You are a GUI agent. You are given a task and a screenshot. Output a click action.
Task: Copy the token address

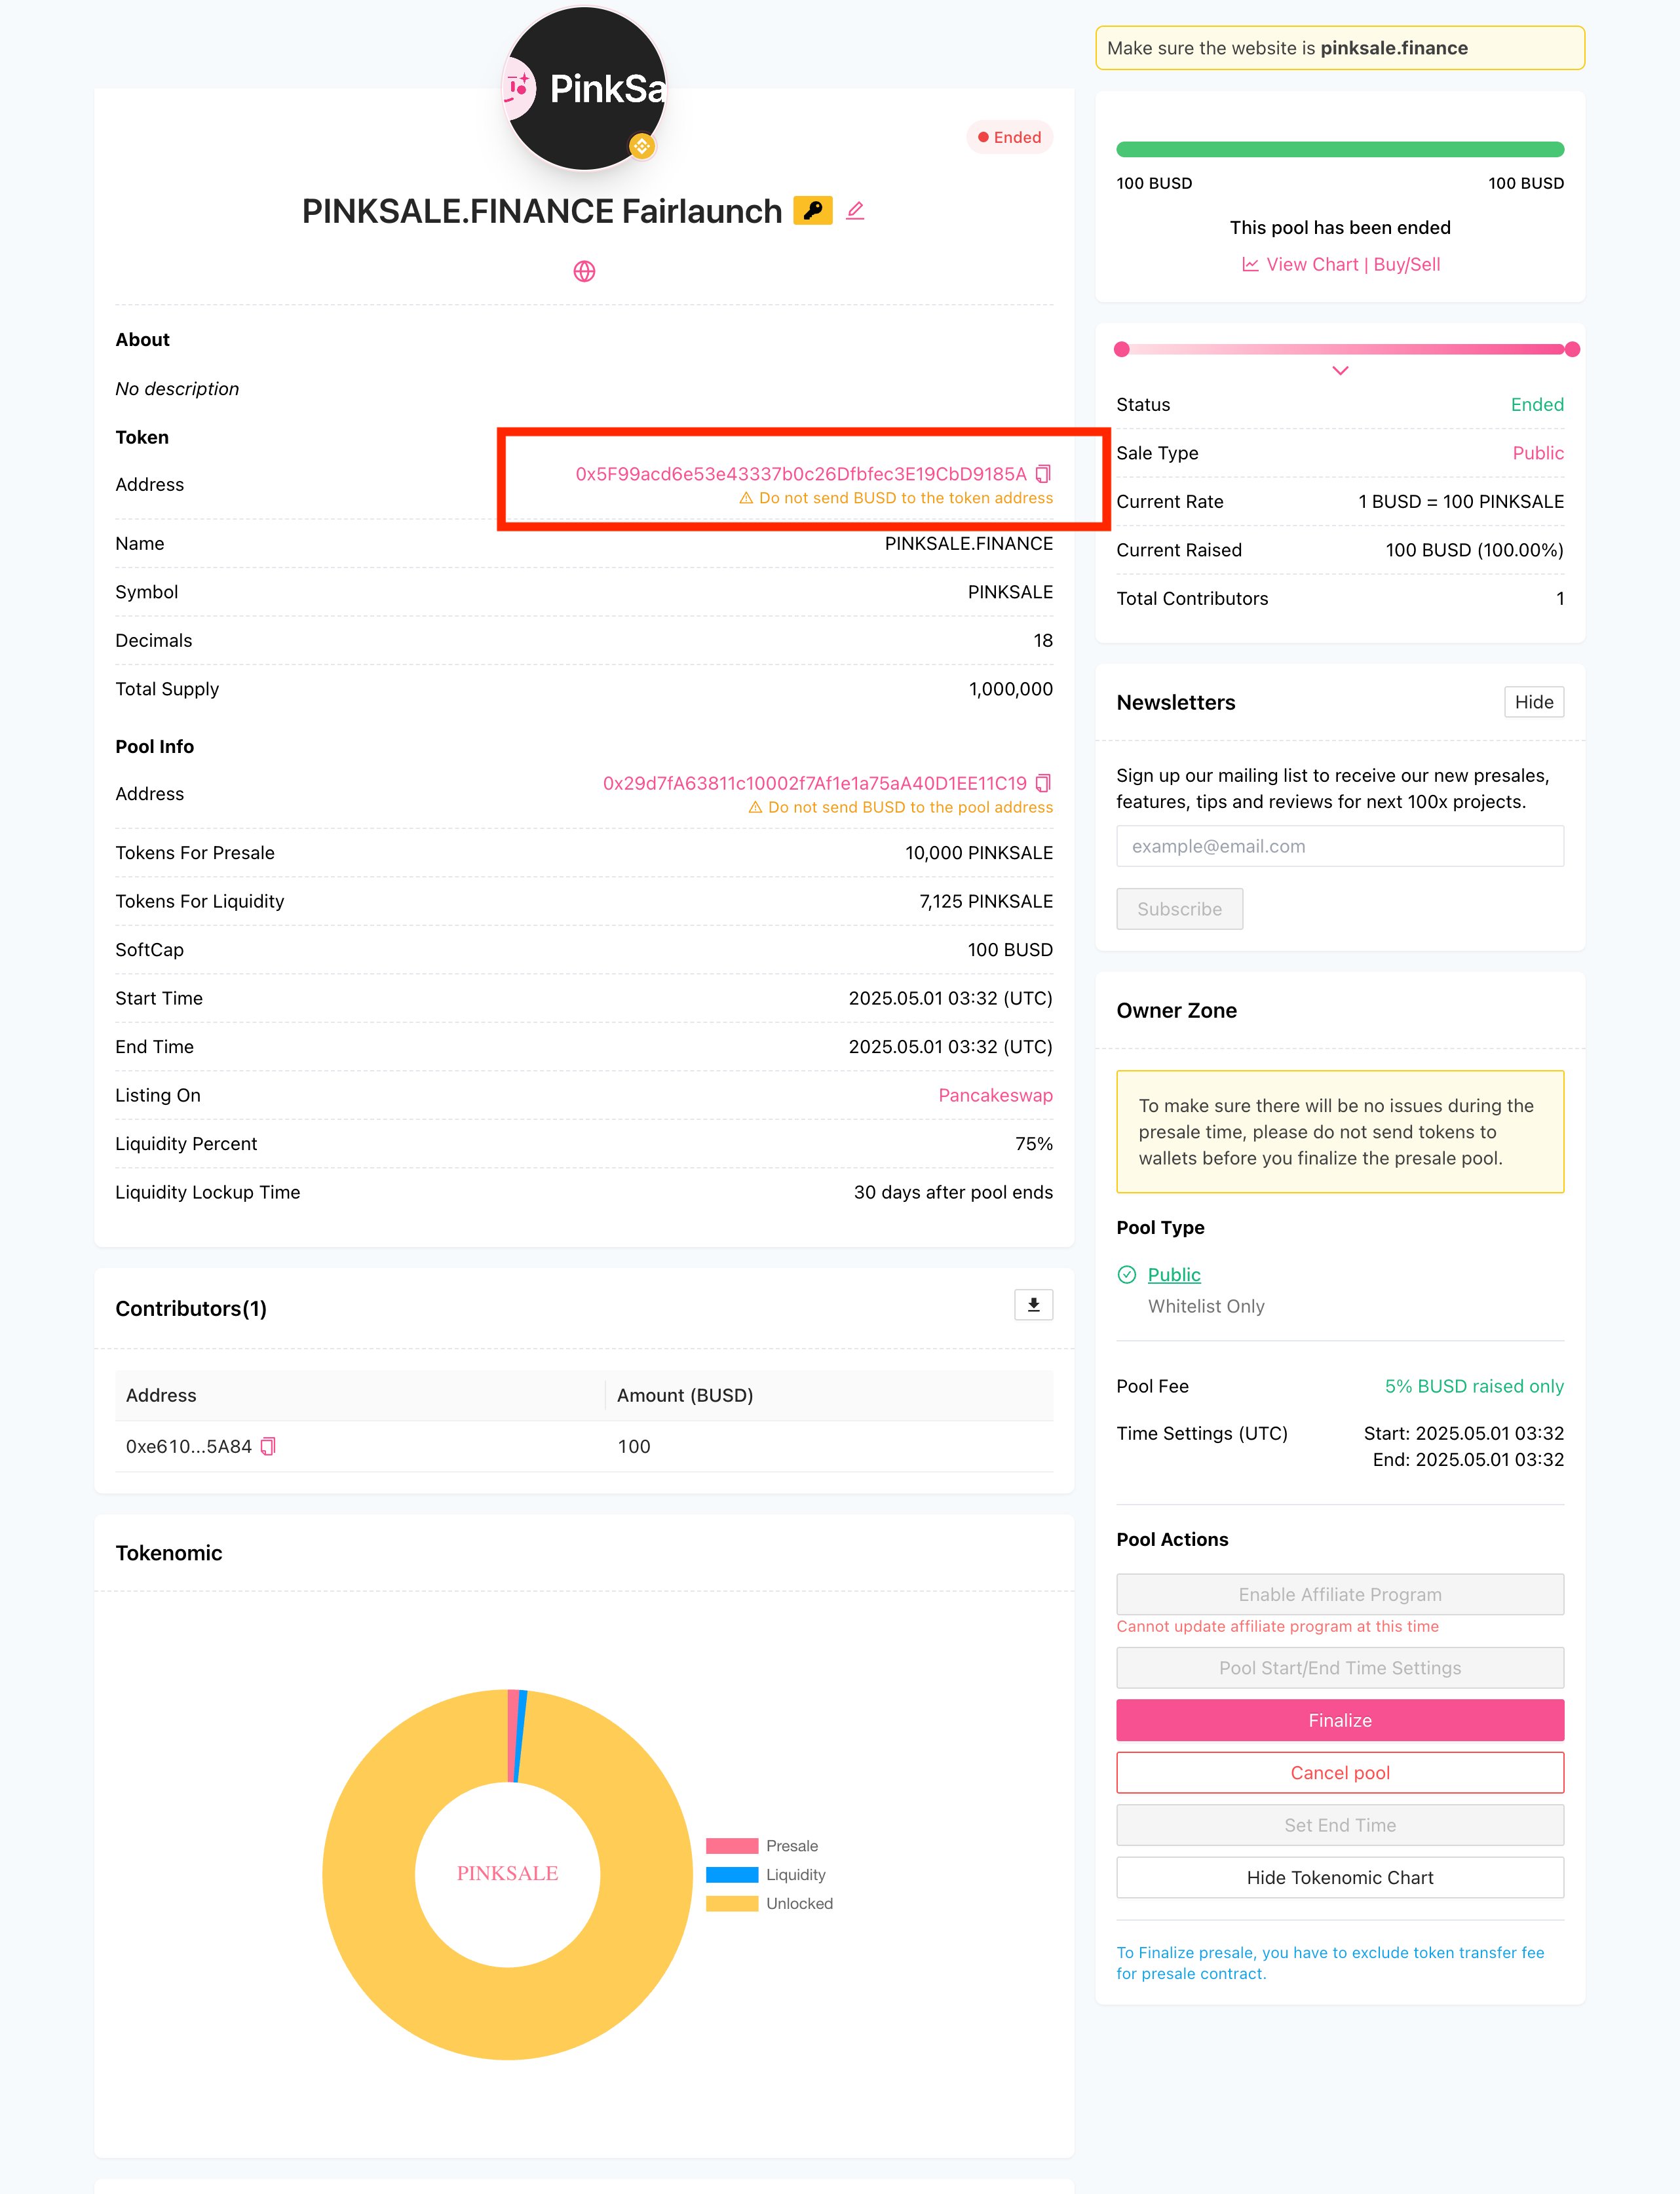coord(1044,474)
